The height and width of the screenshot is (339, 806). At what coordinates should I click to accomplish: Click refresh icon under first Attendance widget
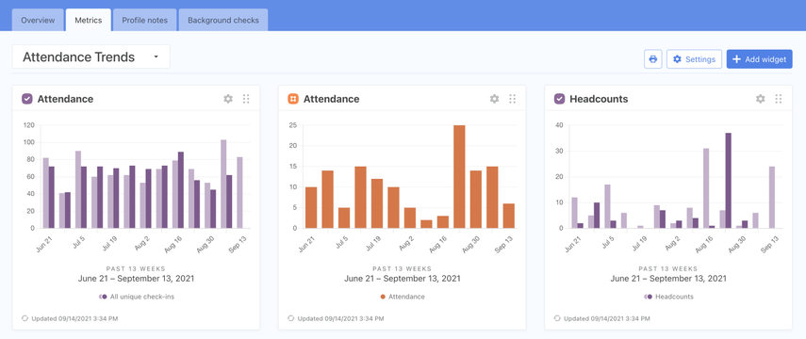25,318
